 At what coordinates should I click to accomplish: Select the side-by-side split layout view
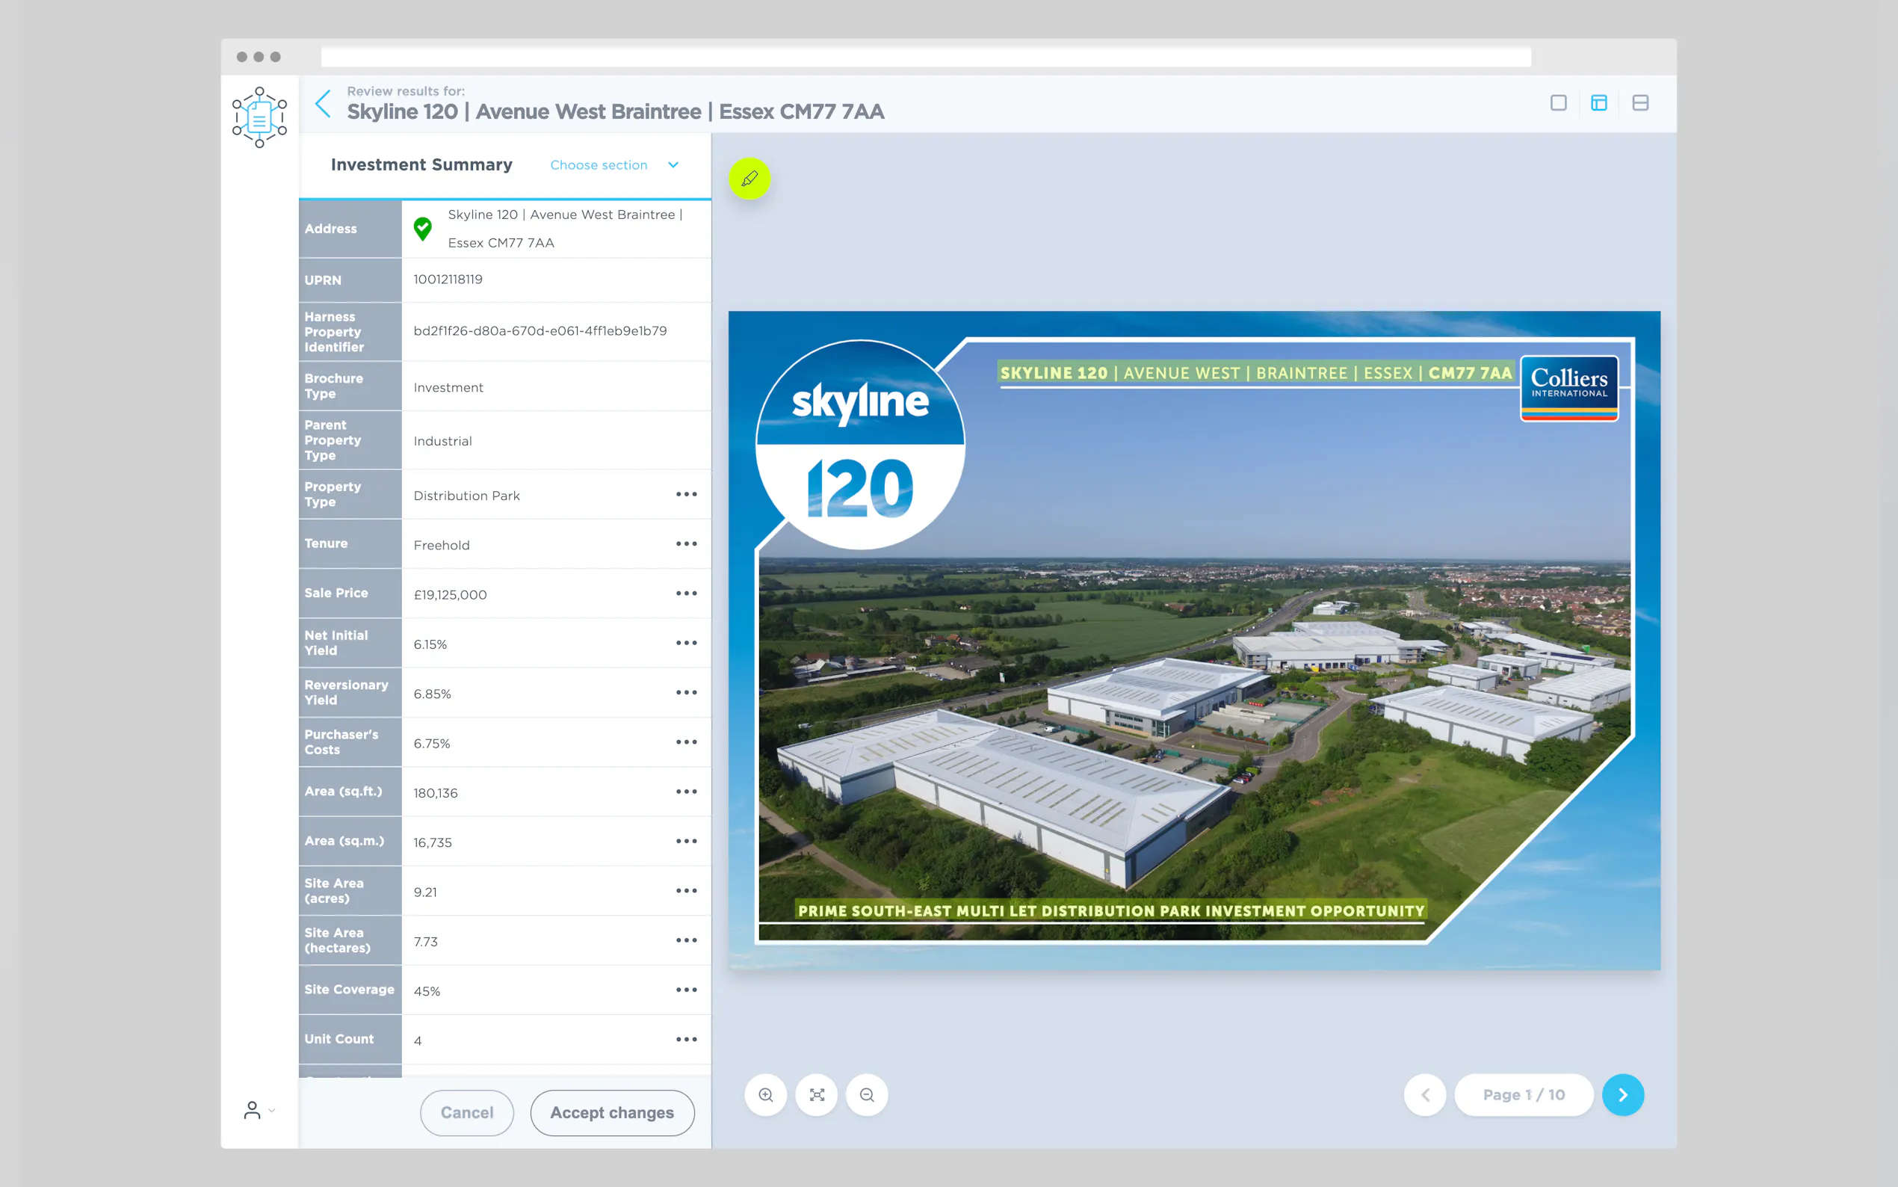tap(1599, 103)
